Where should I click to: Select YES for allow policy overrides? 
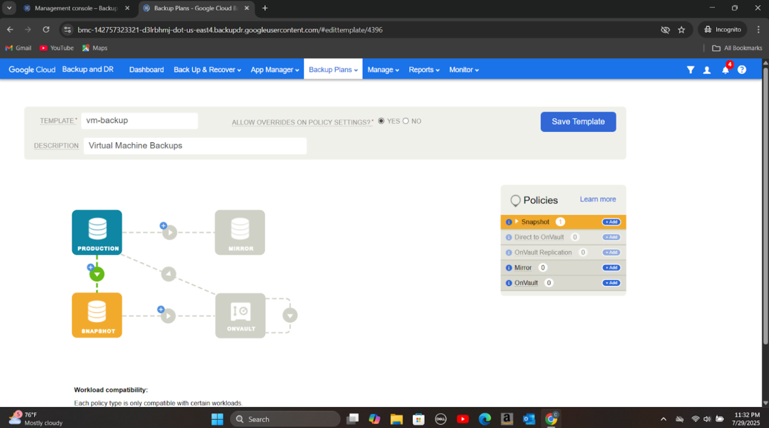point(381,121)
